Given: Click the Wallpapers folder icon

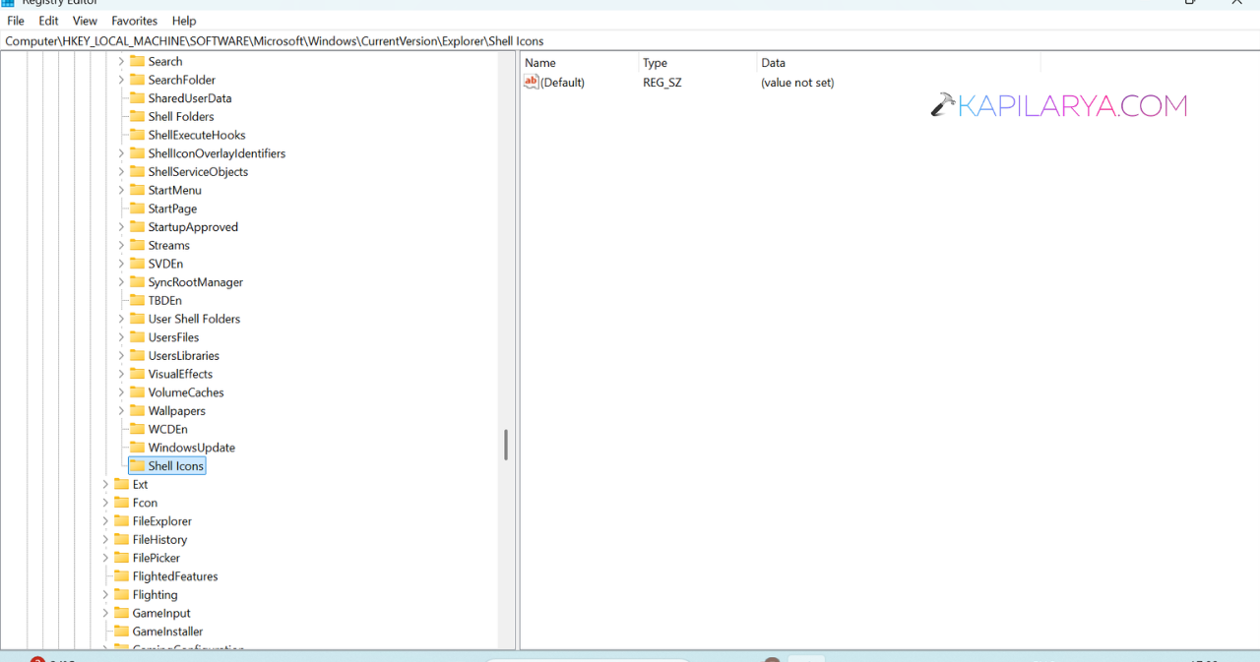Looking at the screenshot, I should coord(138,410).
